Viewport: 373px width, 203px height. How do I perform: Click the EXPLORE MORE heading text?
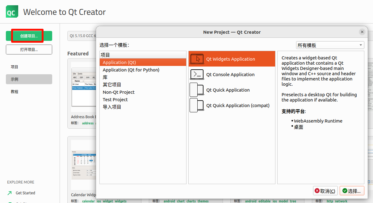[21, 182]
